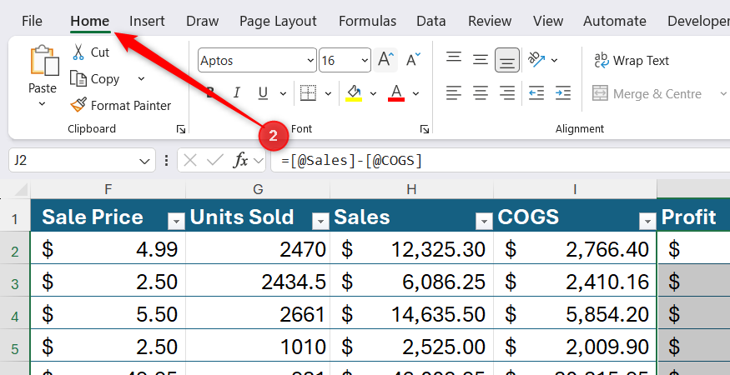Open the Review tab

490,21
